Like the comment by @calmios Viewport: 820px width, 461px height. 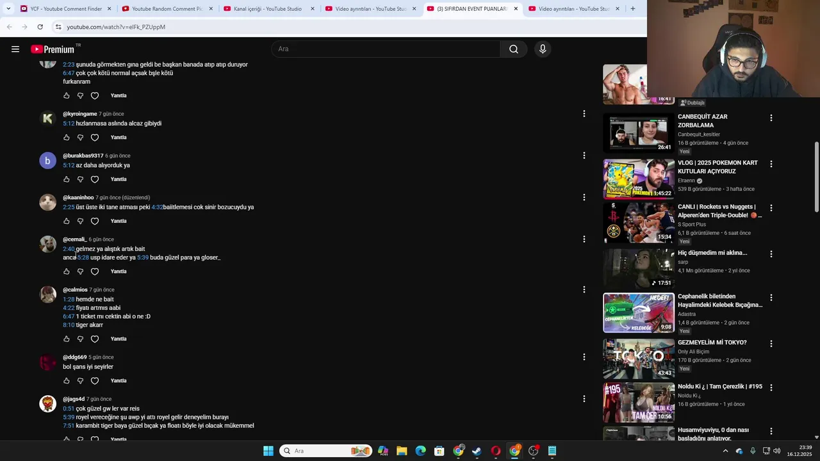click(66, 339)
